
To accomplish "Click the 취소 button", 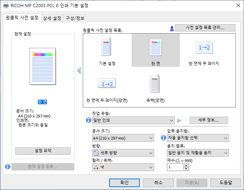I will (x=158, y=183).
